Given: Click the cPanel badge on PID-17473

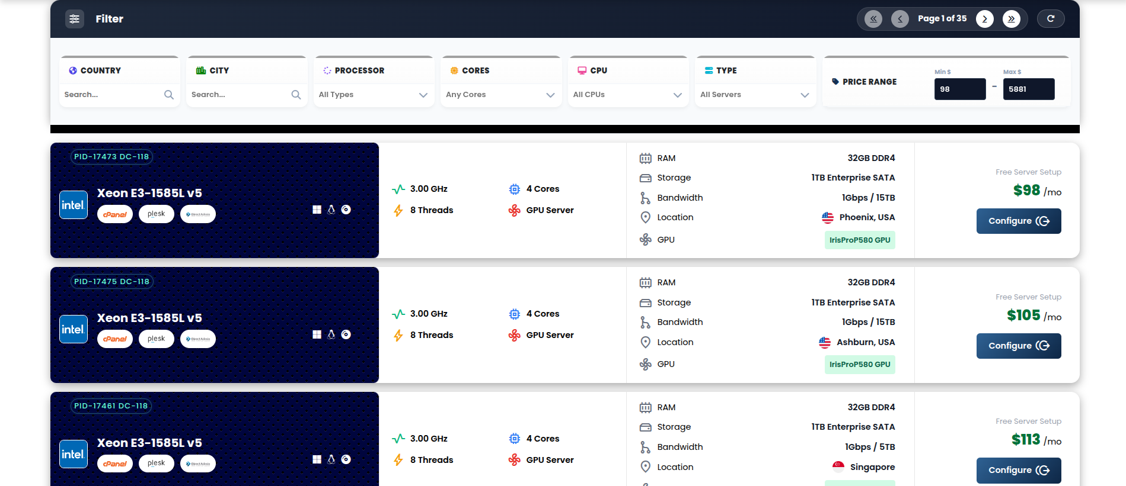Looking at the screenshot, I should point(115,214).
